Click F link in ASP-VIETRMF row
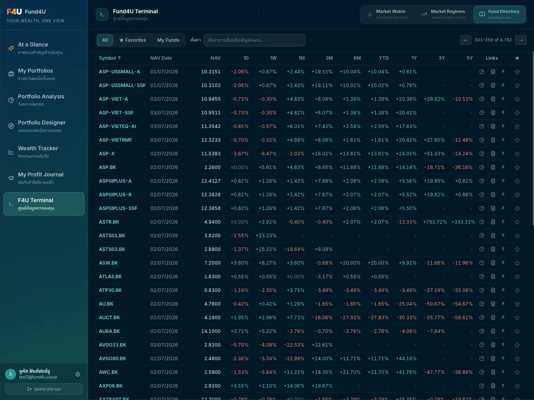534x400 pixels. pos(503,140)
